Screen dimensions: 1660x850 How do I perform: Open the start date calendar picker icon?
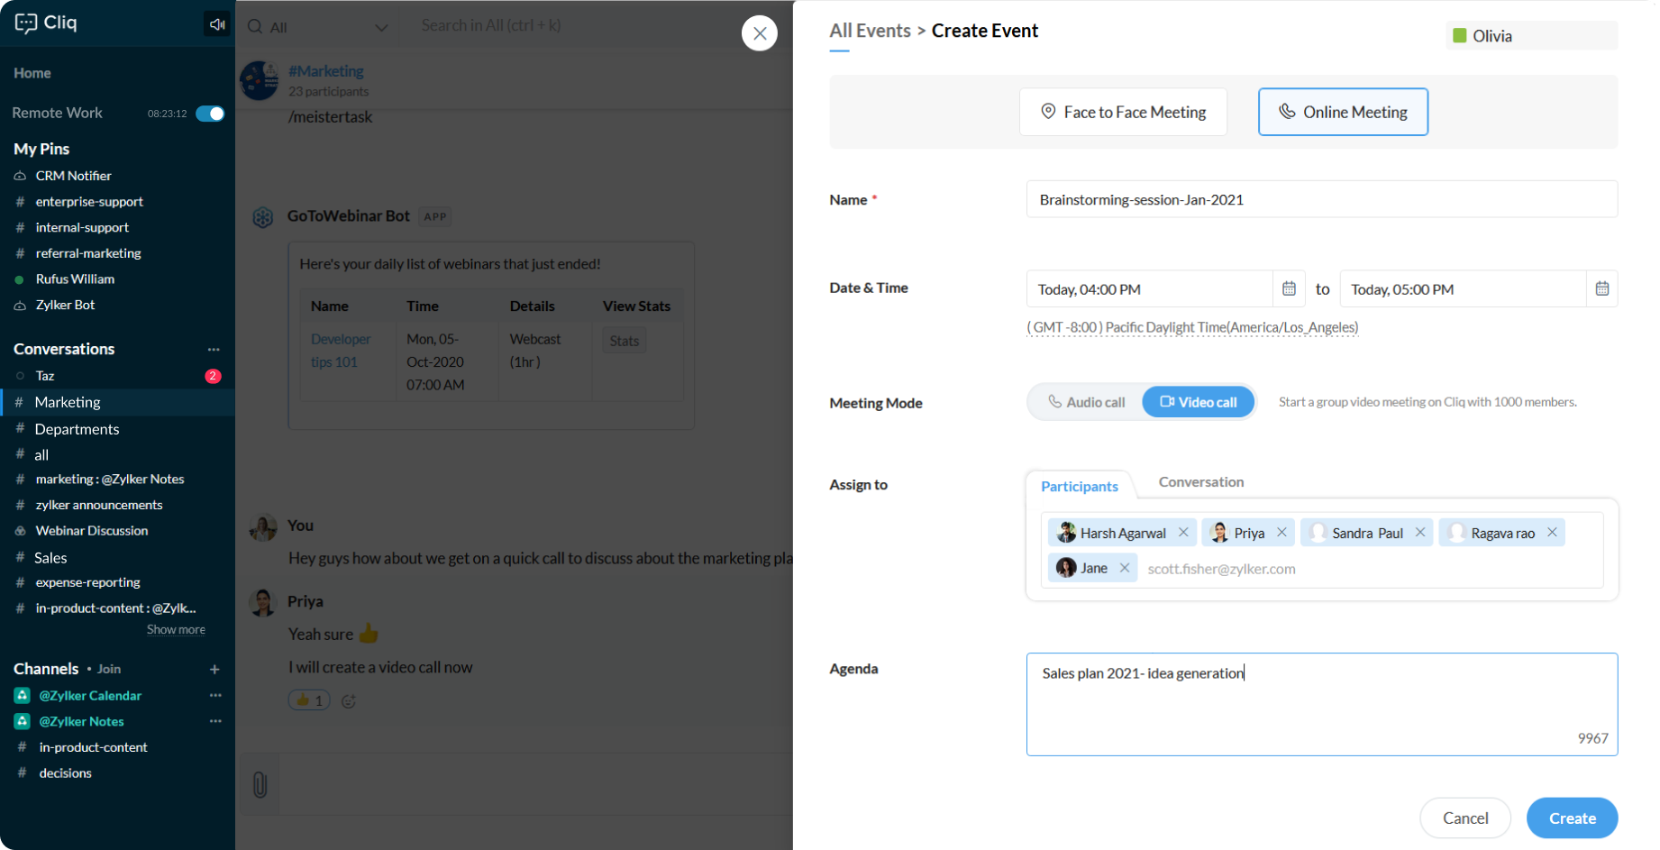click(x=1289, y=289)
